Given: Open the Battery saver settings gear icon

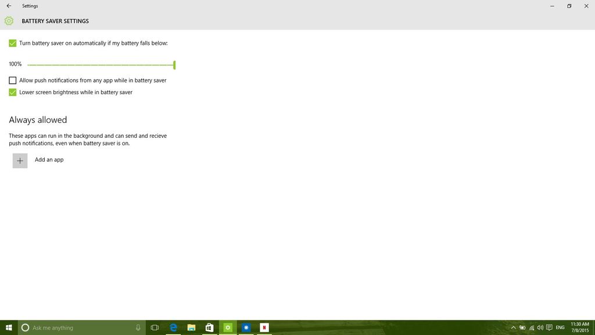Looking at the screenshot, I should (x=9, y=21).
